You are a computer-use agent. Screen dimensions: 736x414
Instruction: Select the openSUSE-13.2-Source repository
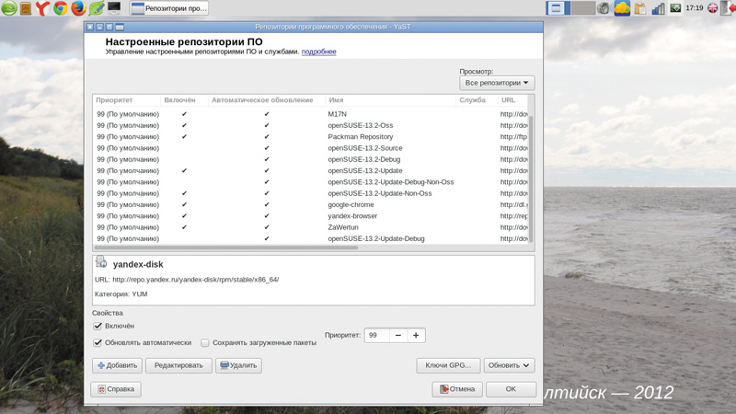(311, 148)
